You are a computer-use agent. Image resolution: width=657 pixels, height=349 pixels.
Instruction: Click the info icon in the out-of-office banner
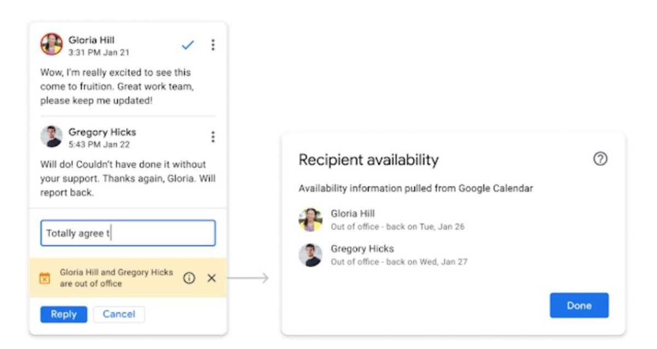[189, 278]
